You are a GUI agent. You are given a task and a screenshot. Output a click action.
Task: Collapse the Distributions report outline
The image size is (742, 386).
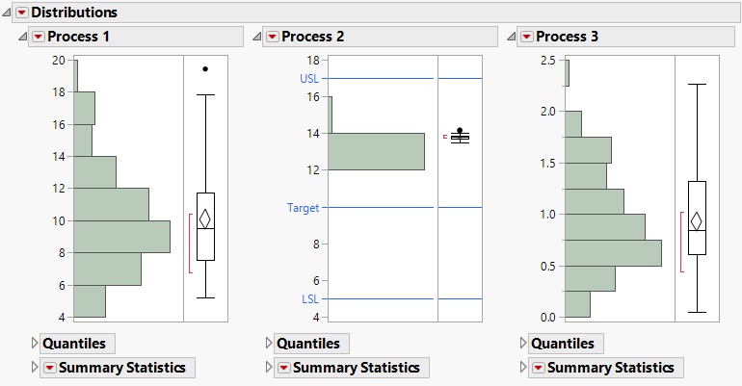pos(7,13)
